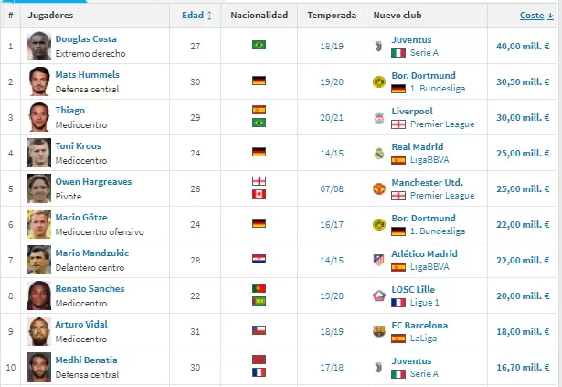Open Owen Hargreaves player profile link
Viewport: 562px width, 387px height.
click(93, 182)
